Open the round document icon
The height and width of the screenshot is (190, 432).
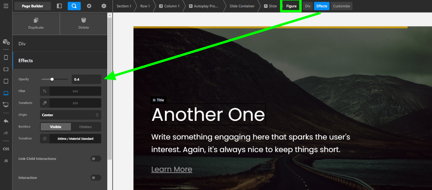coord(104,6)
